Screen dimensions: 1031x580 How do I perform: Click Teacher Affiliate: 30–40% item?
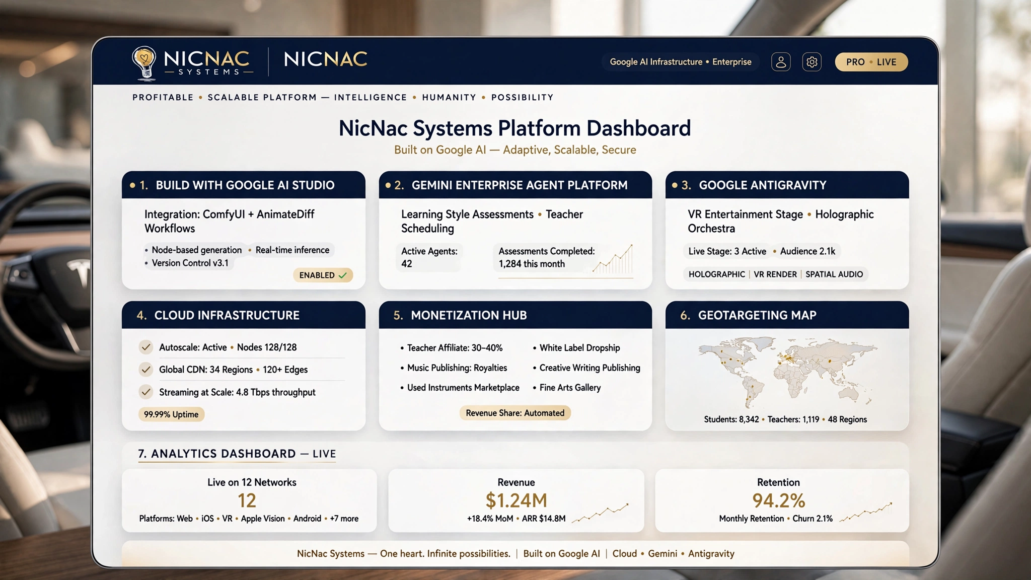455,348
